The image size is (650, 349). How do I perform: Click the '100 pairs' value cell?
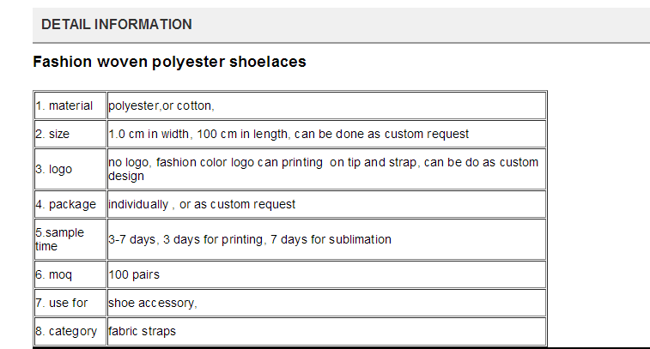[x=326, y=275]
